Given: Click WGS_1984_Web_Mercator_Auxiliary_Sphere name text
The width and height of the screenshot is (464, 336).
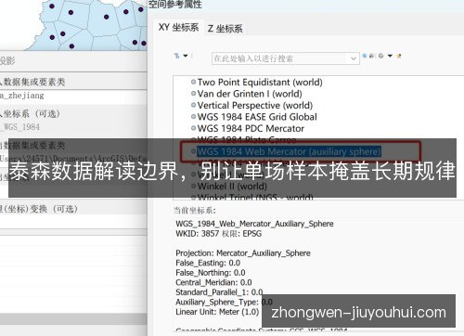Looking at the screenshot, I should click(x=254, y=224).
